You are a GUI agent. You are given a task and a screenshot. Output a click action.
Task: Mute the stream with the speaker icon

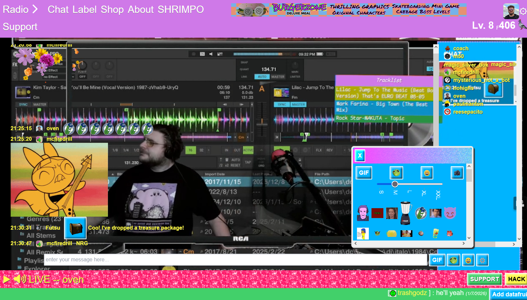point(20,280)
